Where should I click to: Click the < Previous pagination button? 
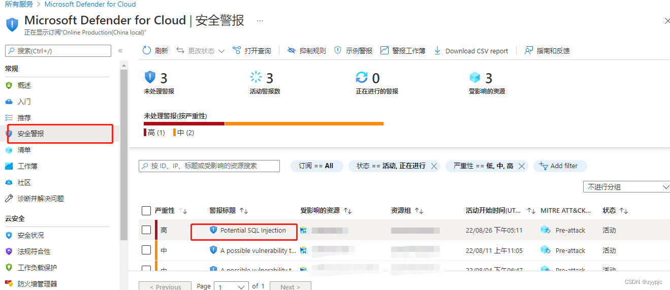tap(165, 286)
